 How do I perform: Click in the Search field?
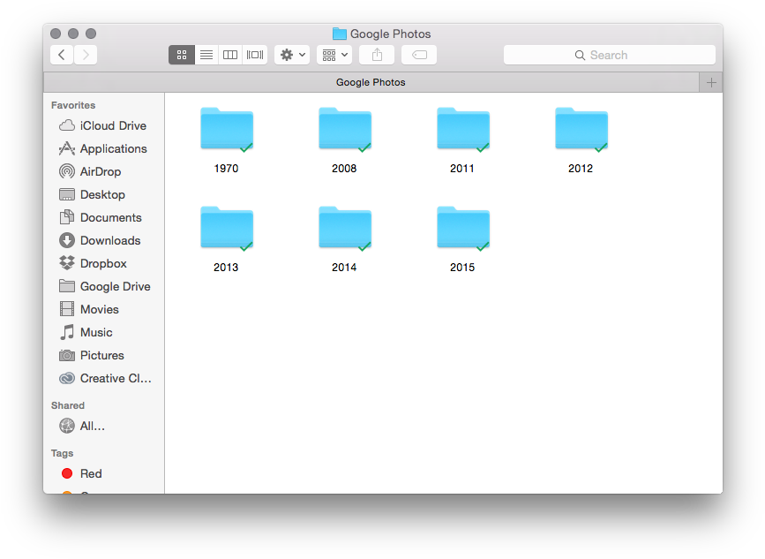click(609, 55)
